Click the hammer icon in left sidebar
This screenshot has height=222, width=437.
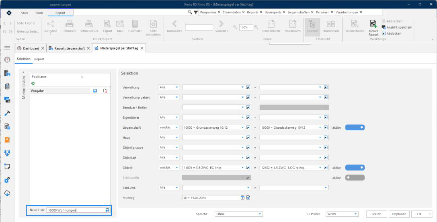(x=7, y=113)
